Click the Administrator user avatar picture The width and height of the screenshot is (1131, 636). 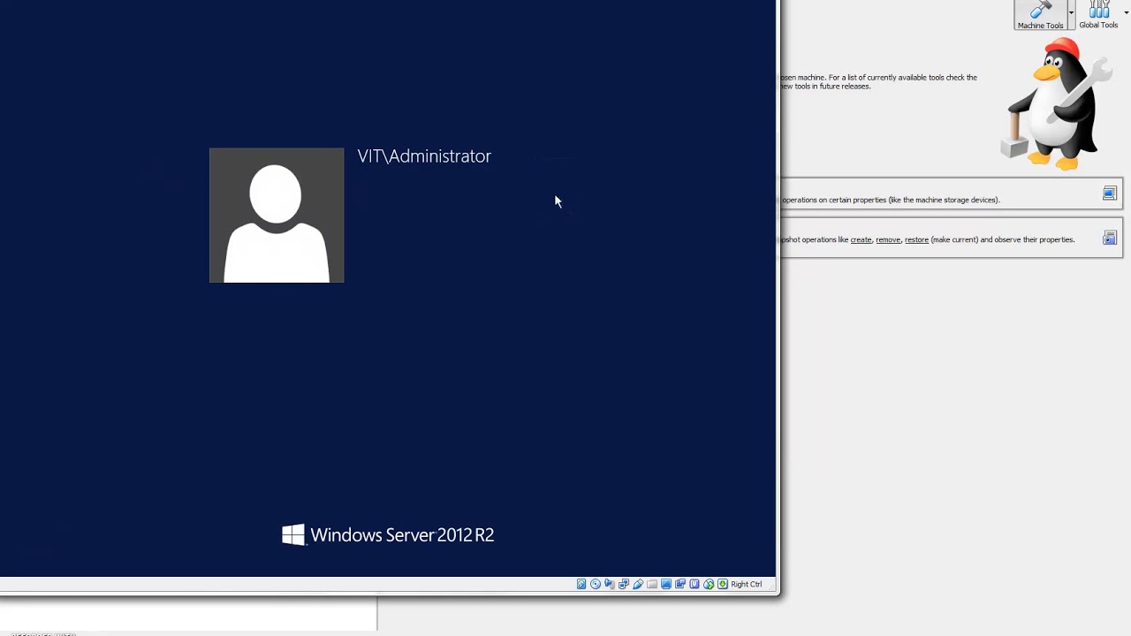click(277, 216)
